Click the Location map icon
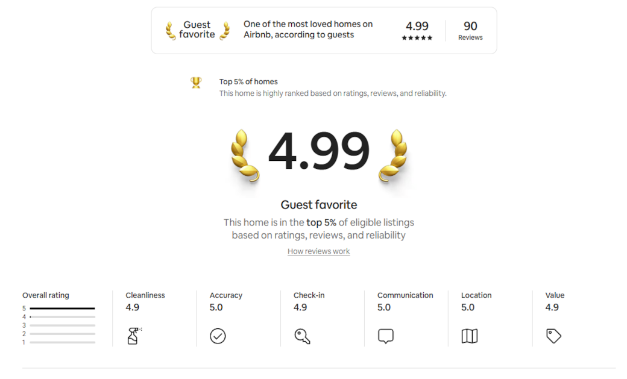This screenshot has height=379, width=627. [x=469, y=336]
